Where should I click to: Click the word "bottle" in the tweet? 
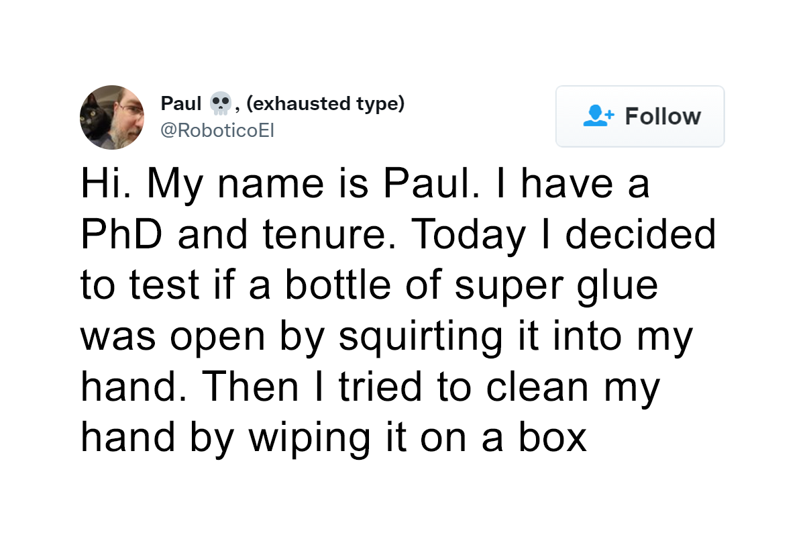343,286
